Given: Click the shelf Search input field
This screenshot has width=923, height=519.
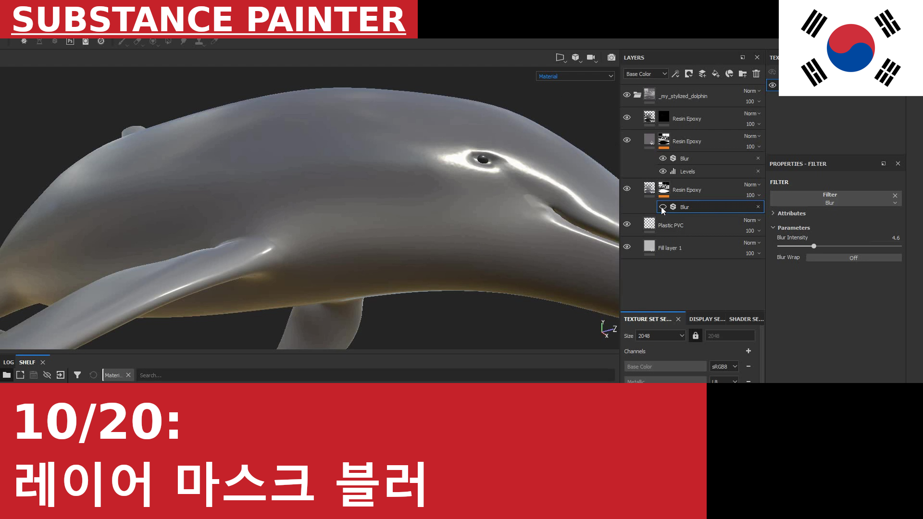Looking at the screenshot, I should [375, 375].
